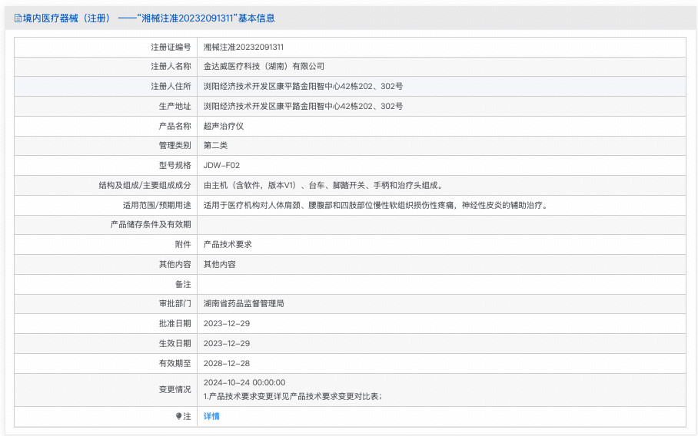Screen dimensions: 698x436
Task: Click the 产品名称 label
Action: [175, 126]
